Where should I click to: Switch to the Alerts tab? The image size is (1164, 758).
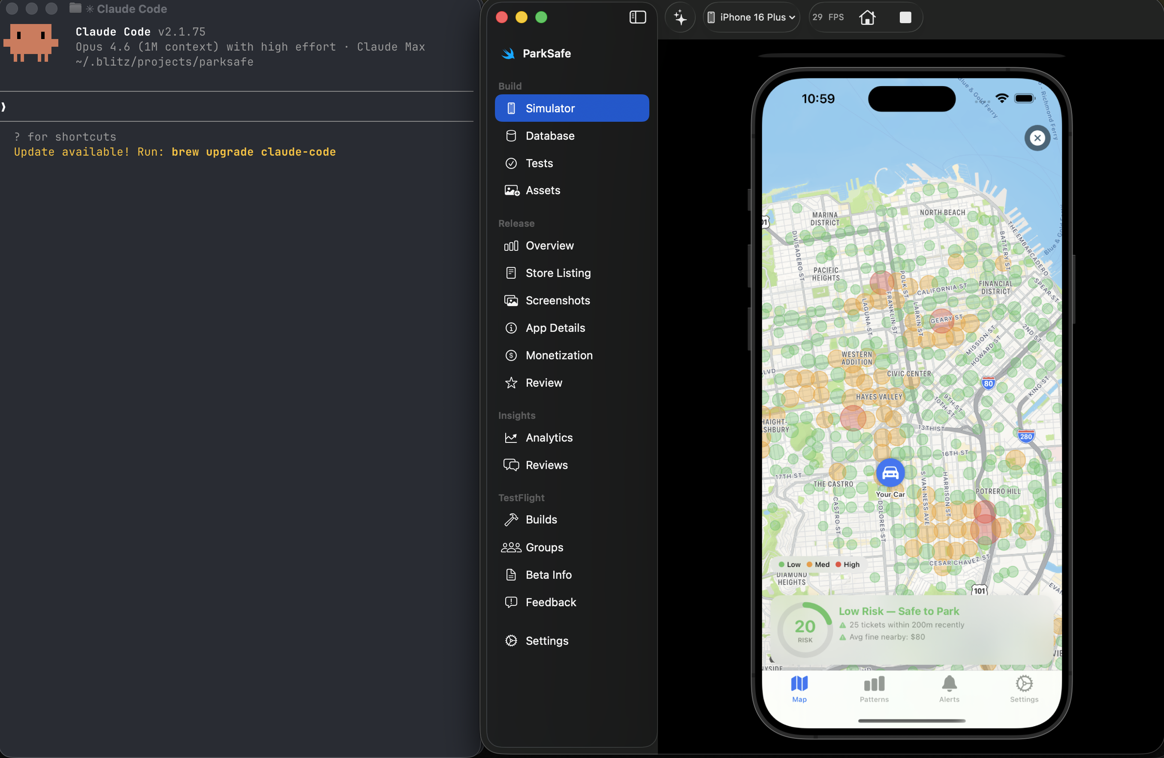point(949,689)
